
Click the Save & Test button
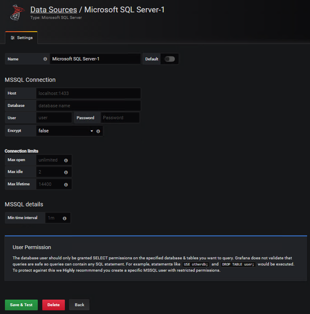[21, 305]
